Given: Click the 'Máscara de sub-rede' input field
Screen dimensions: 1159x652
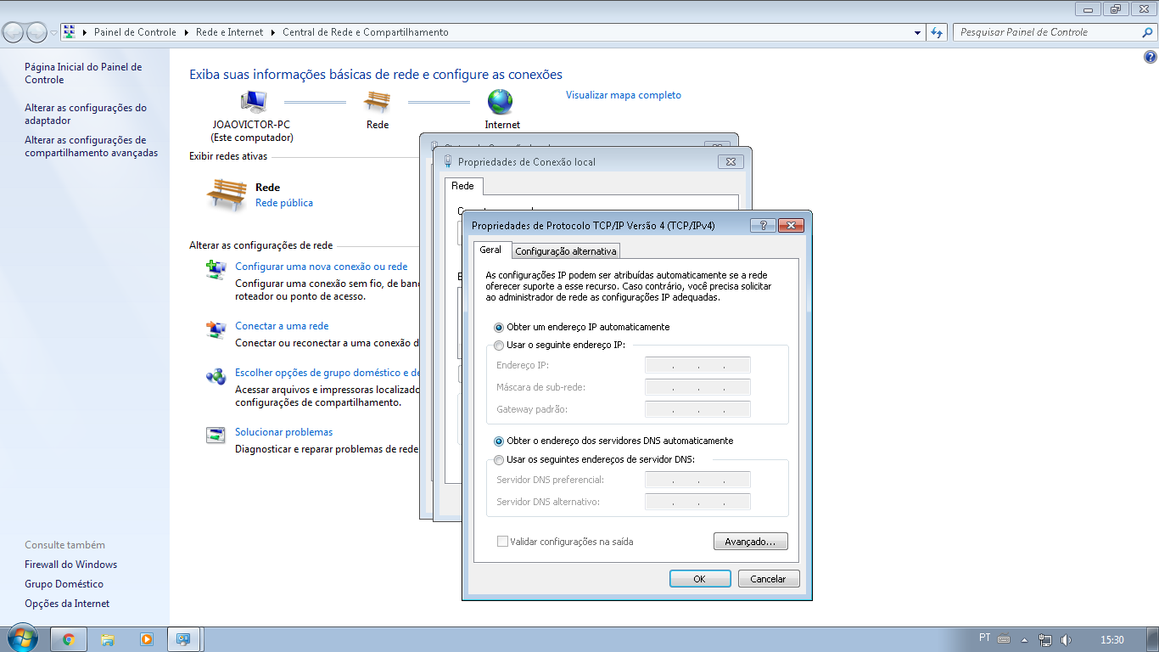Looking at the screenshot, I should point(697,388).
